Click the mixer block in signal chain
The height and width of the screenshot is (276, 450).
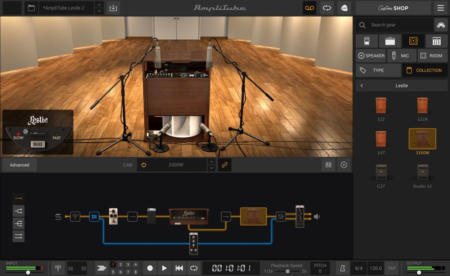[281, 216]
